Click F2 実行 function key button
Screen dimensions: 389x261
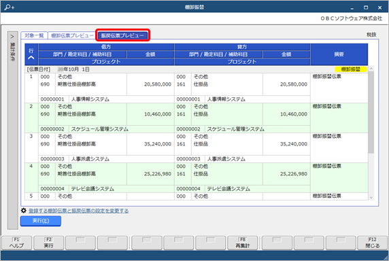[x=49, y=243]
